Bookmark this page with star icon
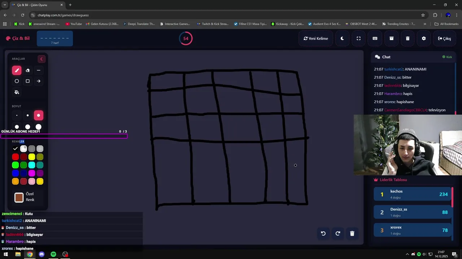 (x=423, y=15)
